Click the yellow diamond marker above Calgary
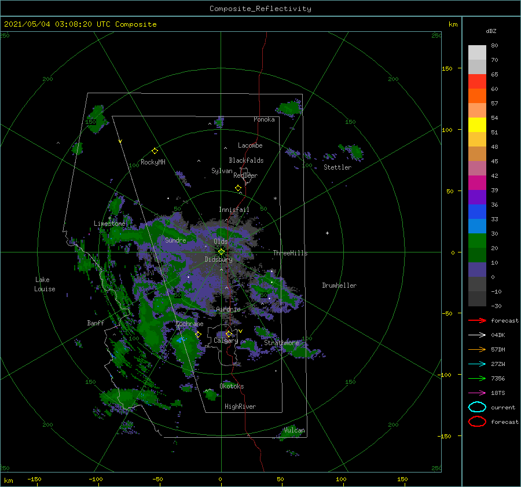The image size is (521, 487). point(229,334)
